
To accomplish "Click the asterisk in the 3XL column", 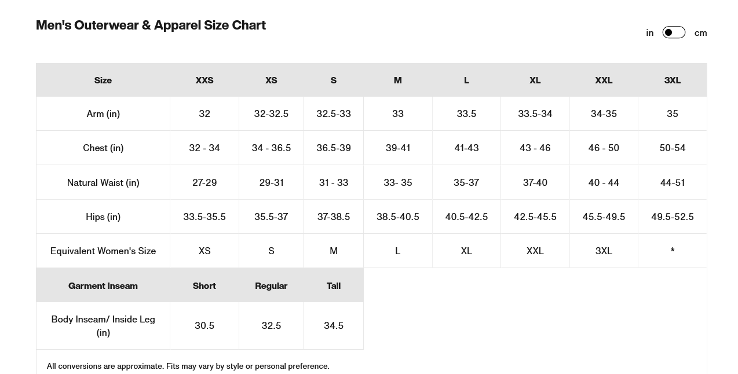I will 672,251.
